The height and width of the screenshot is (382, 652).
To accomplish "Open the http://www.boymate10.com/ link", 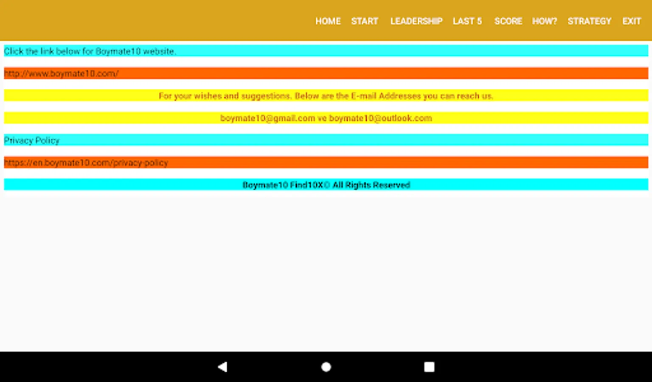I will 326,73.
